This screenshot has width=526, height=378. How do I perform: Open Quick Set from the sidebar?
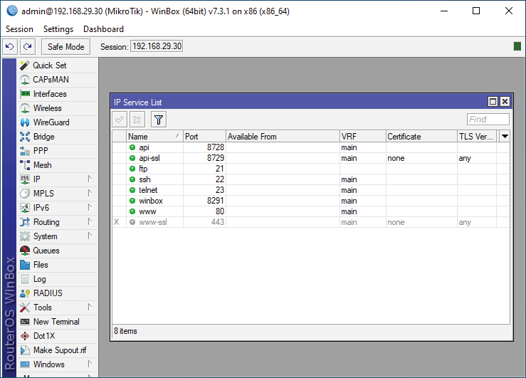58,65
